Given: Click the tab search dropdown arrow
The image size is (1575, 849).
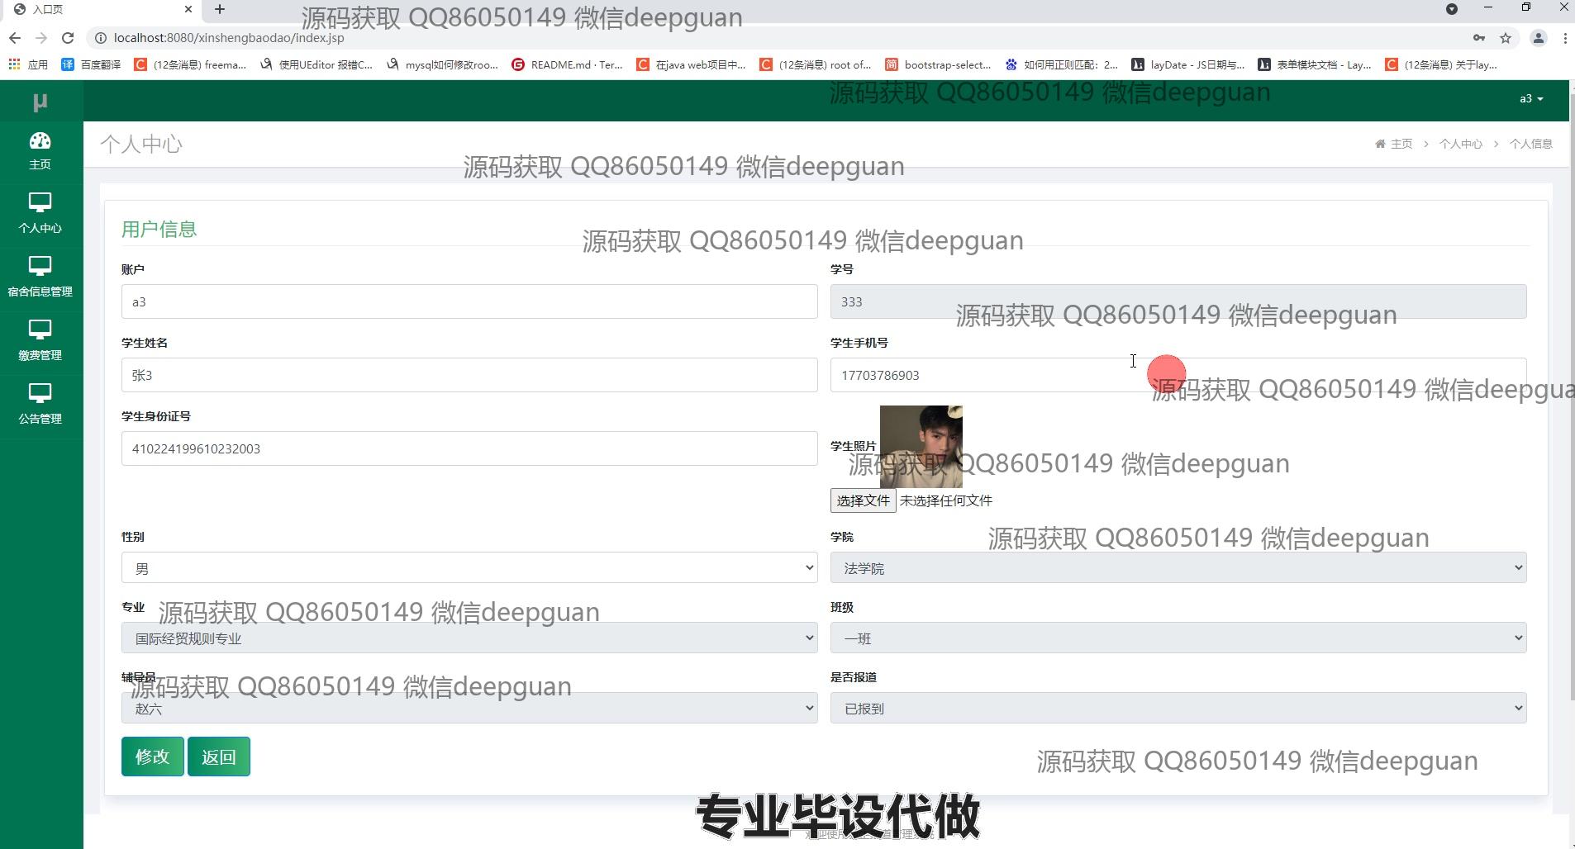Looking at the screenshot, I should coord(1451,9).
